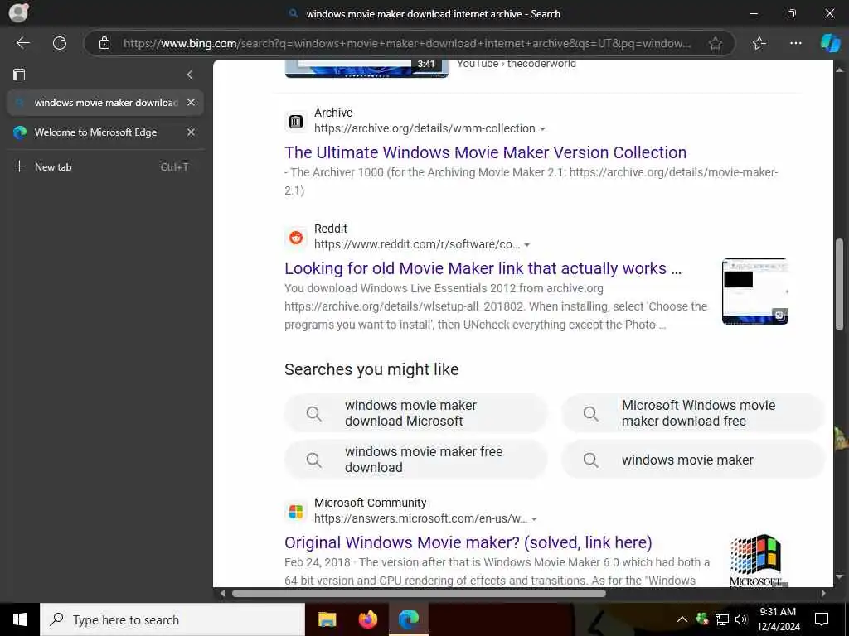The height and width of the screenshot is (636, 849).
Task: Open Microsoft Edge taskbar icon
Action: 409,619
